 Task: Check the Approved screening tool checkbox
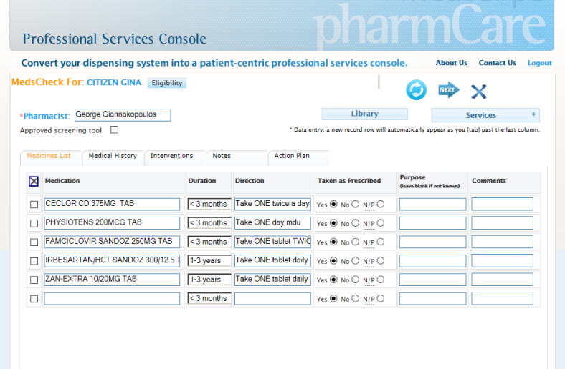pos(114,129)
